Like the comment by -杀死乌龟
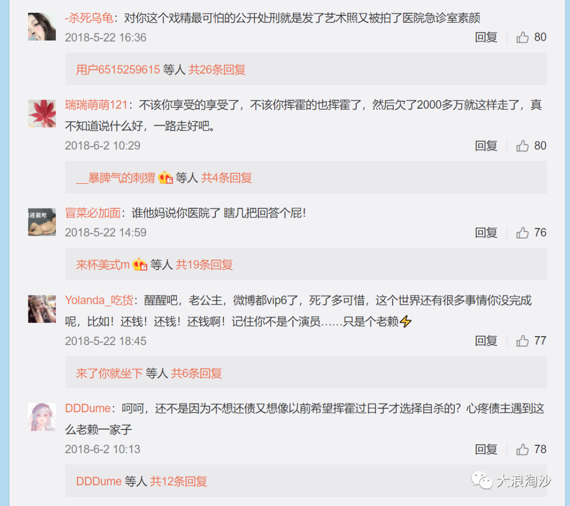Image resolution: width=570 pixels, height=506 pixels. 522,37
